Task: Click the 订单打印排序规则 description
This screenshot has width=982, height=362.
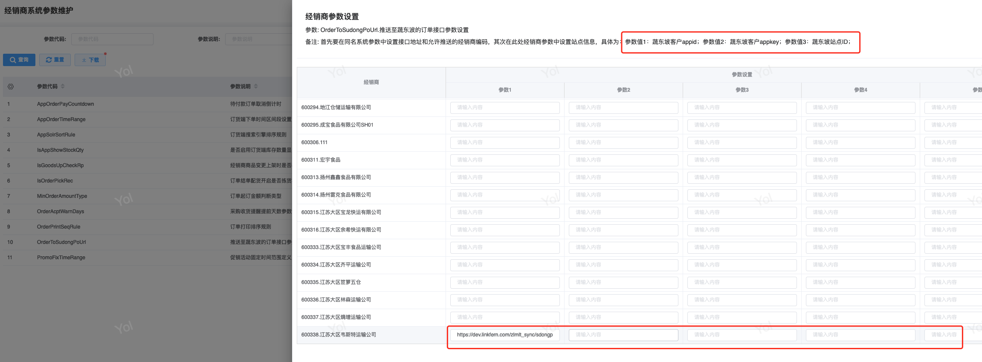Action: click(x=251, y=227)
